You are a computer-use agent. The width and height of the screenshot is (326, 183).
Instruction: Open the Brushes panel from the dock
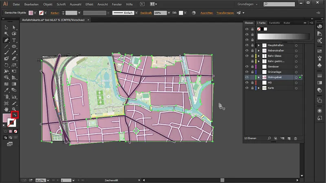[x=319, y=58]
